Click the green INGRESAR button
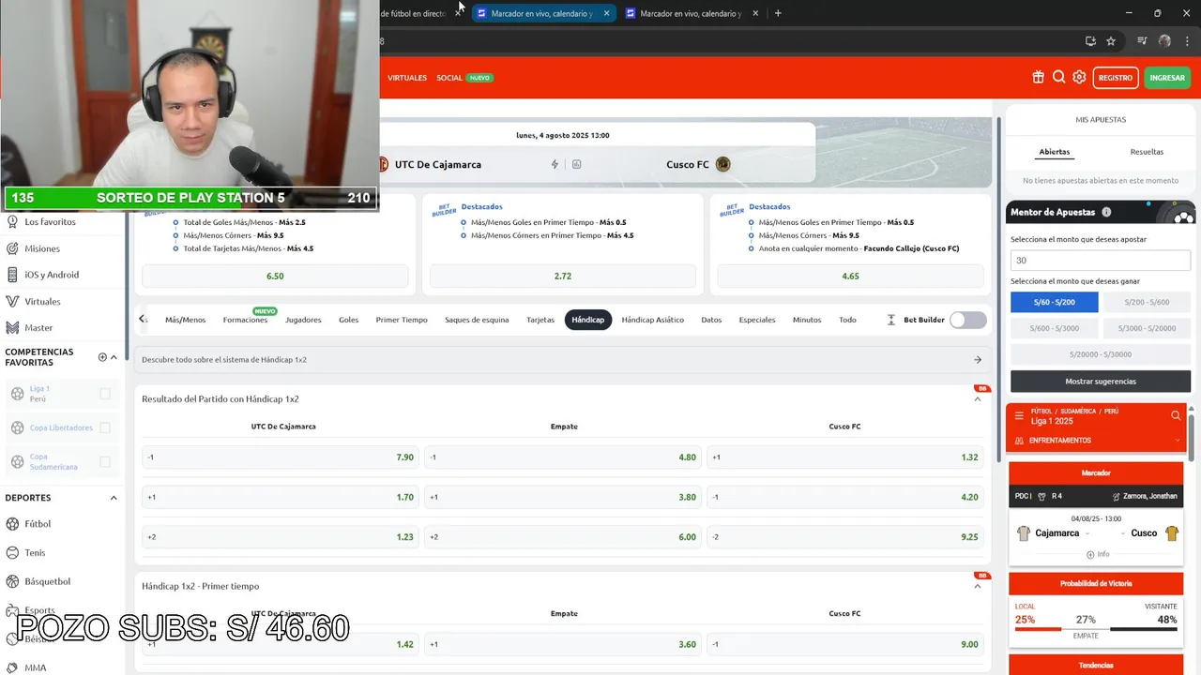The width and height of the screenshot is (1201, 675). (1167, 78)
